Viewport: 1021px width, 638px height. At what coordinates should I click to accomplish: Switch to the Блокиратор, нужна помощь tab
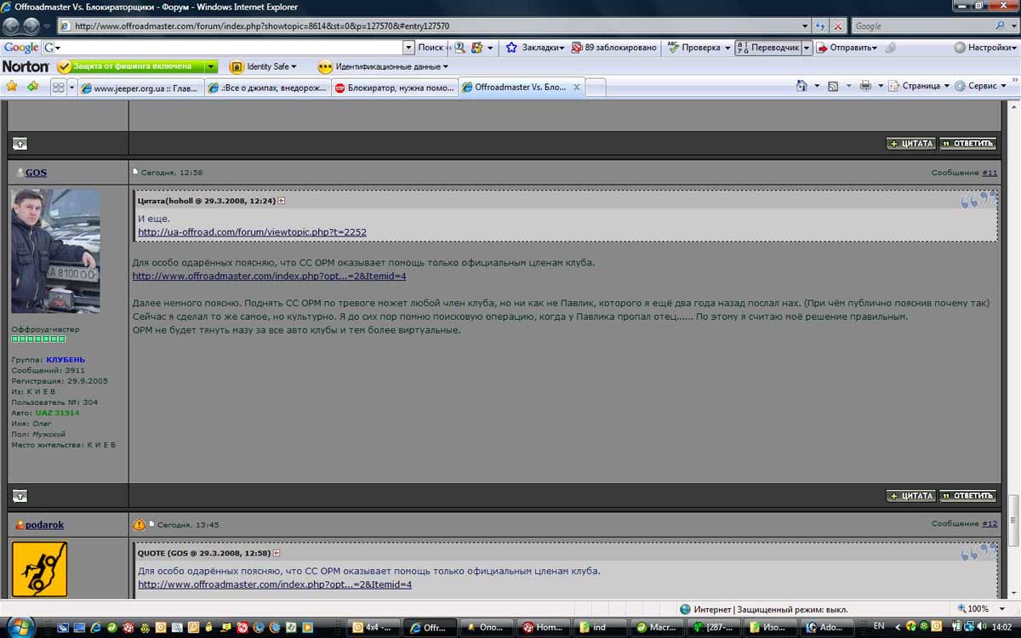[394, 88]
